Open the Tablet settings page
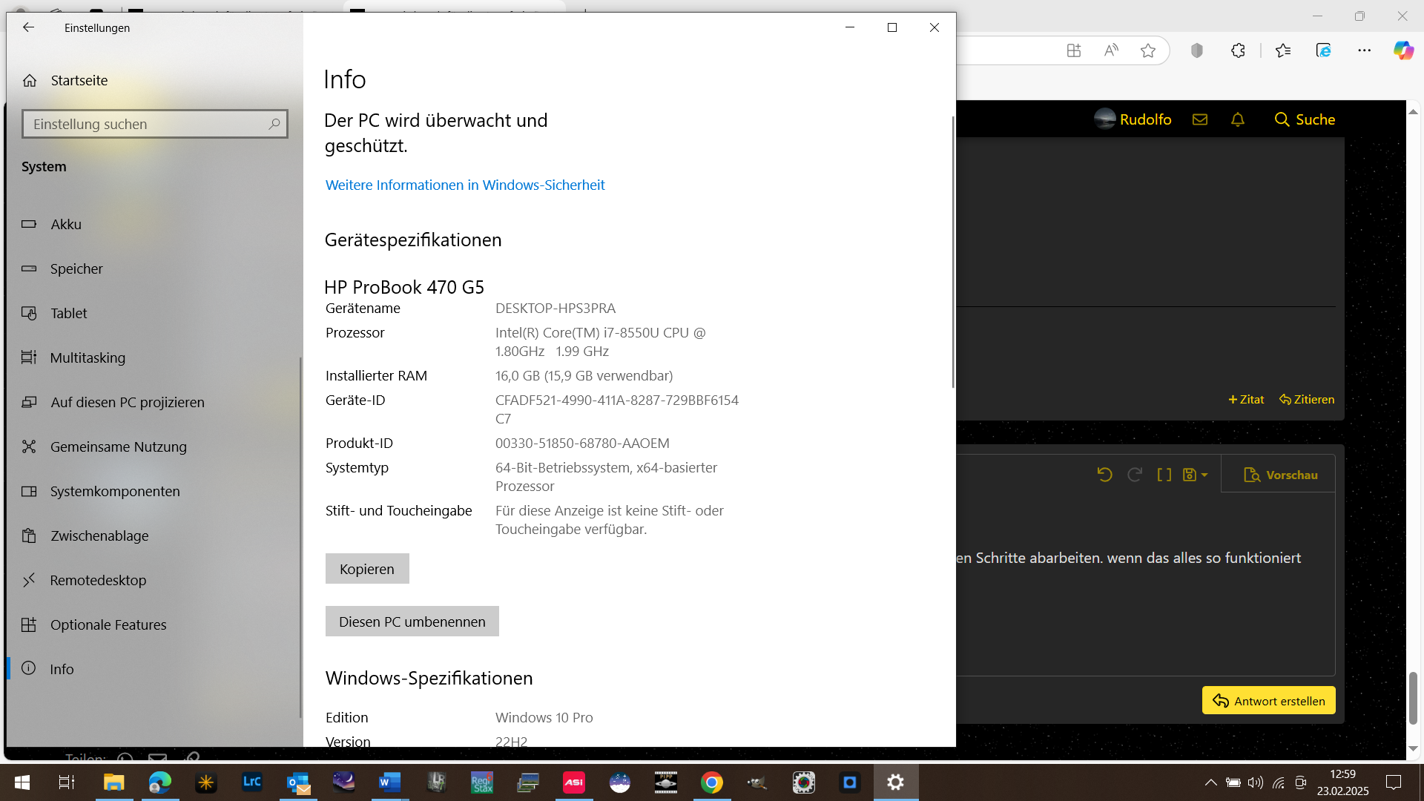 [x=154, y=313]
